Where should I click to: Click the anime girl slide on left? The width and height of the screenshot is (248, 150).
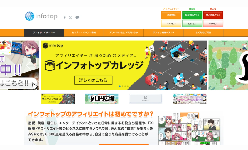pyautogui.click(x=20, y=65)
